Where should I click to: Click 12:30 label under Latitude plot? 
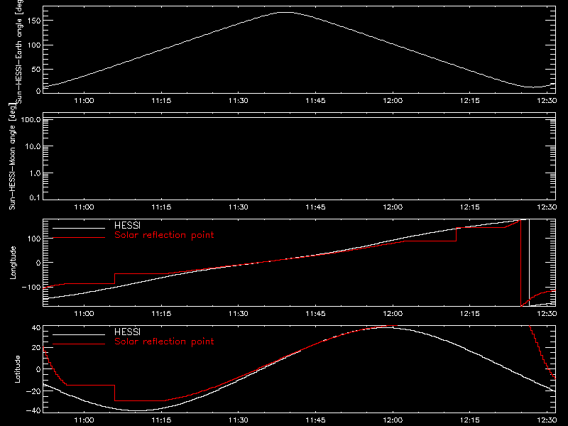pos(547,420)
